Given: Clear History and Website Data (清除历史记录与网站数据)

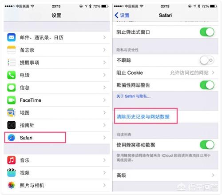Looking at the screenshot, I should pyautogui.click(x=143, y=117).
